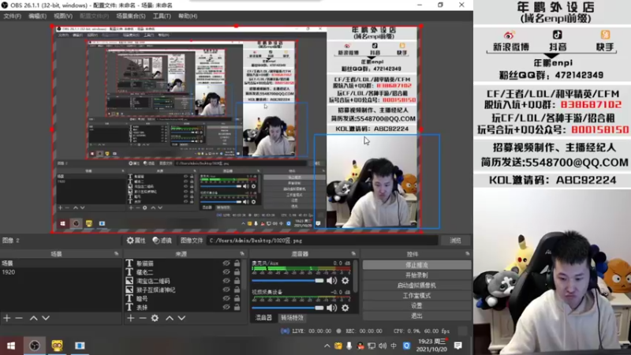
Task: Open the 场景集合(S) menu
Action: [131, 16]
